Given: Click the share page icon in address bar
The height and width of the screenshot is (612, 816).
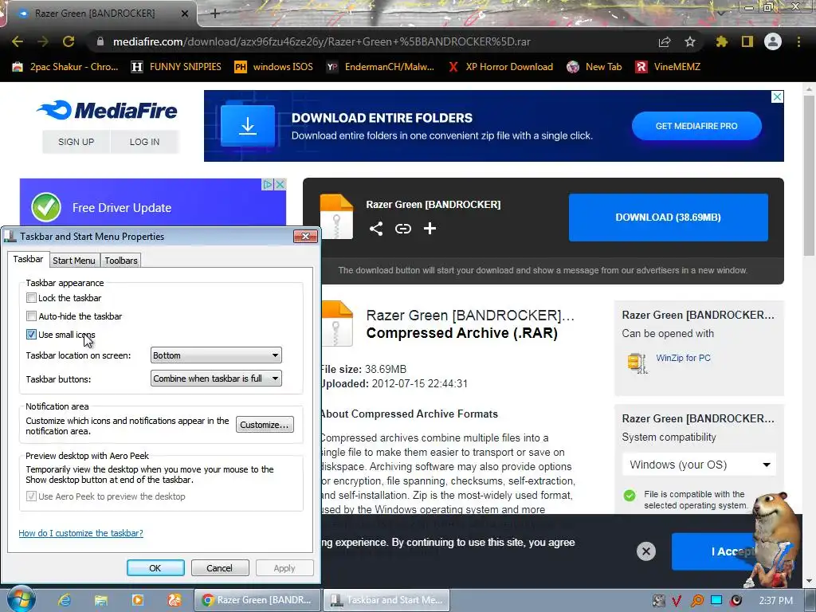Looking at the screenshot, I should tap(665, 41).
